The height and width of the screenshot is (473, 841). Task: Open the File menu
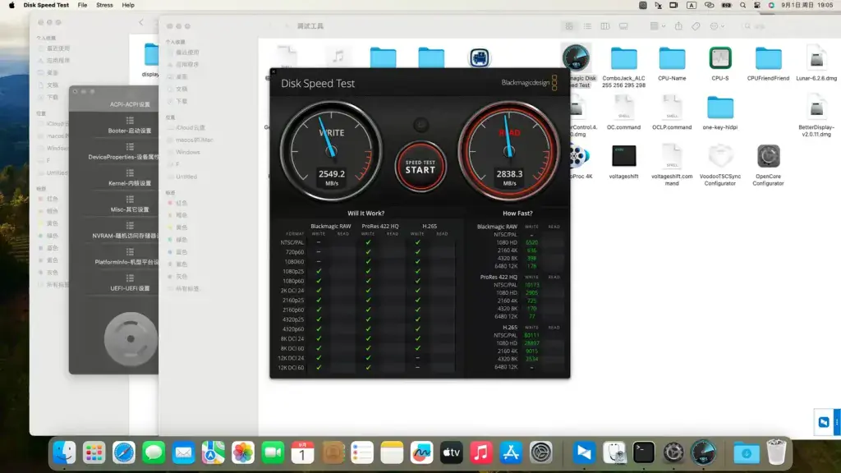coord(83,5)
